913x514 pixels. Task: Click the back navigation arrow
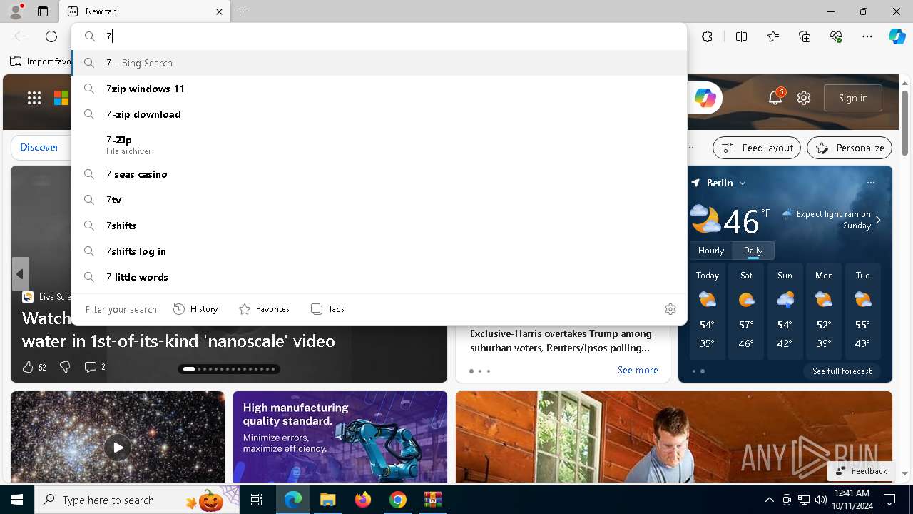[x=20, y=36]
